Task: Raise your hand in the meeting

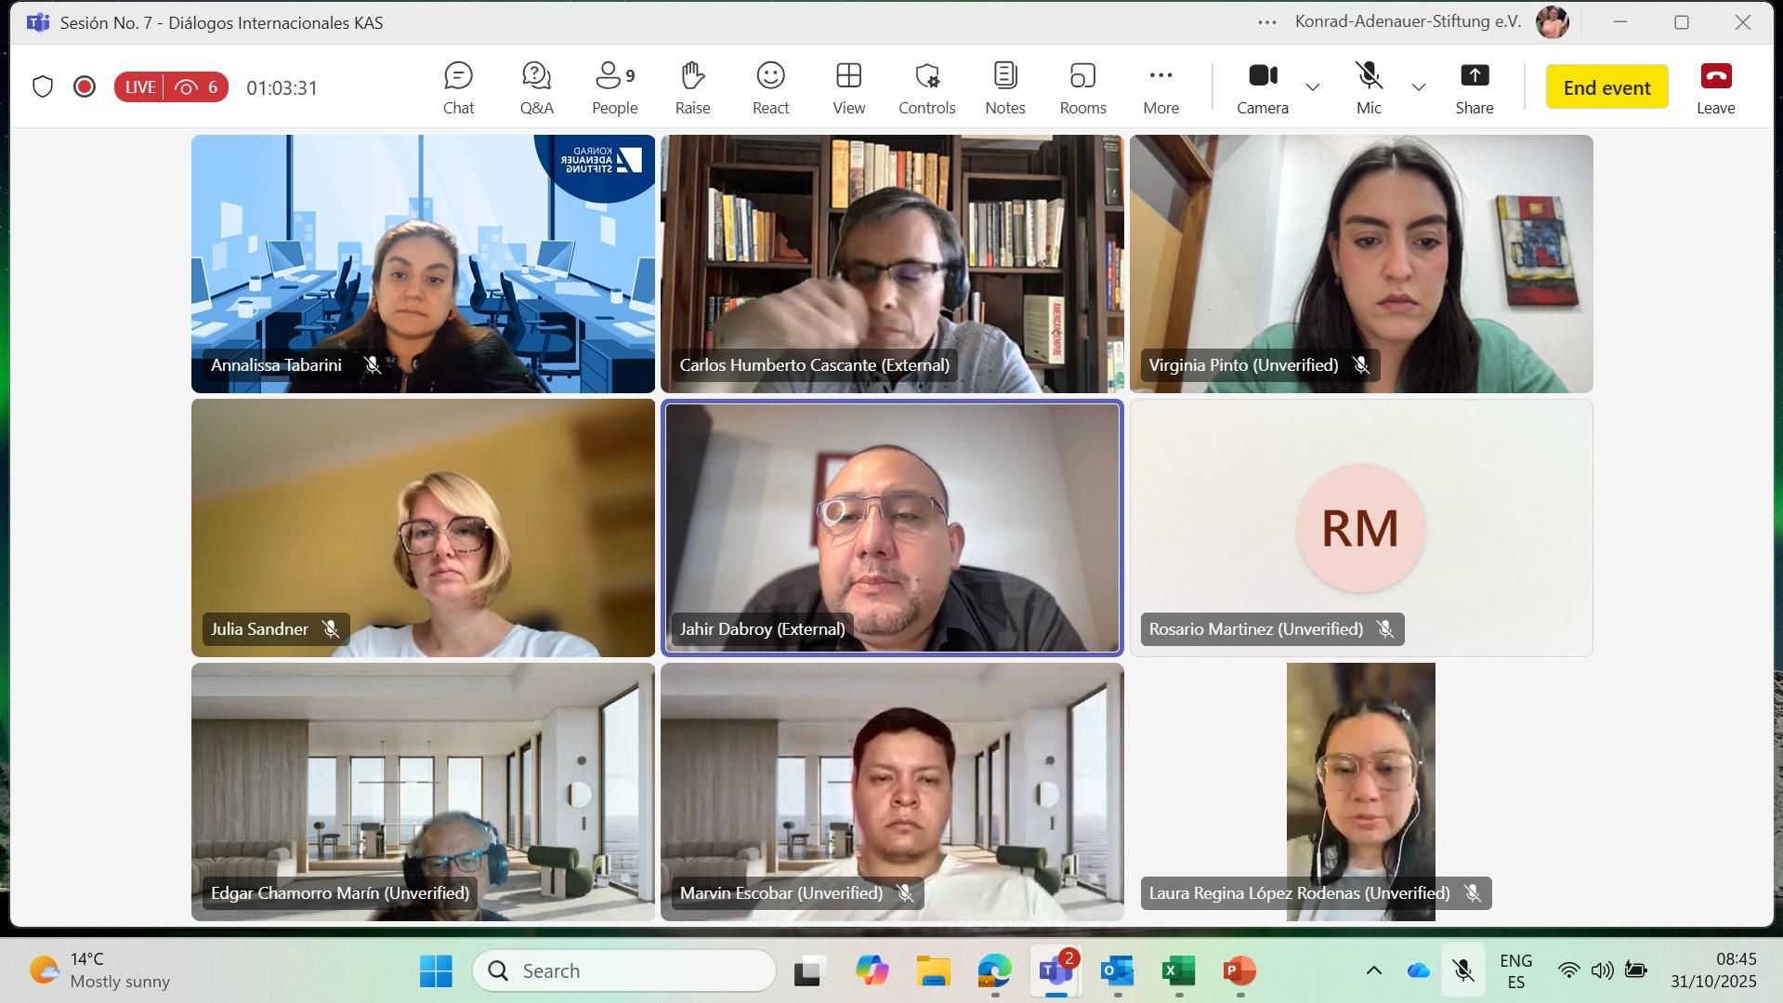Action: 692,87
